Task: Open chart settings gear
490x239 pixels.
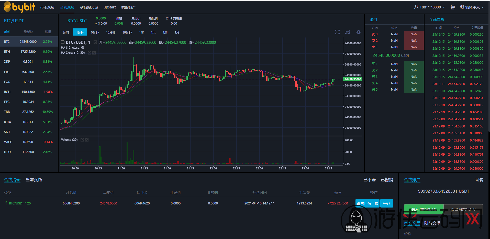Action: tap(358, 32)
